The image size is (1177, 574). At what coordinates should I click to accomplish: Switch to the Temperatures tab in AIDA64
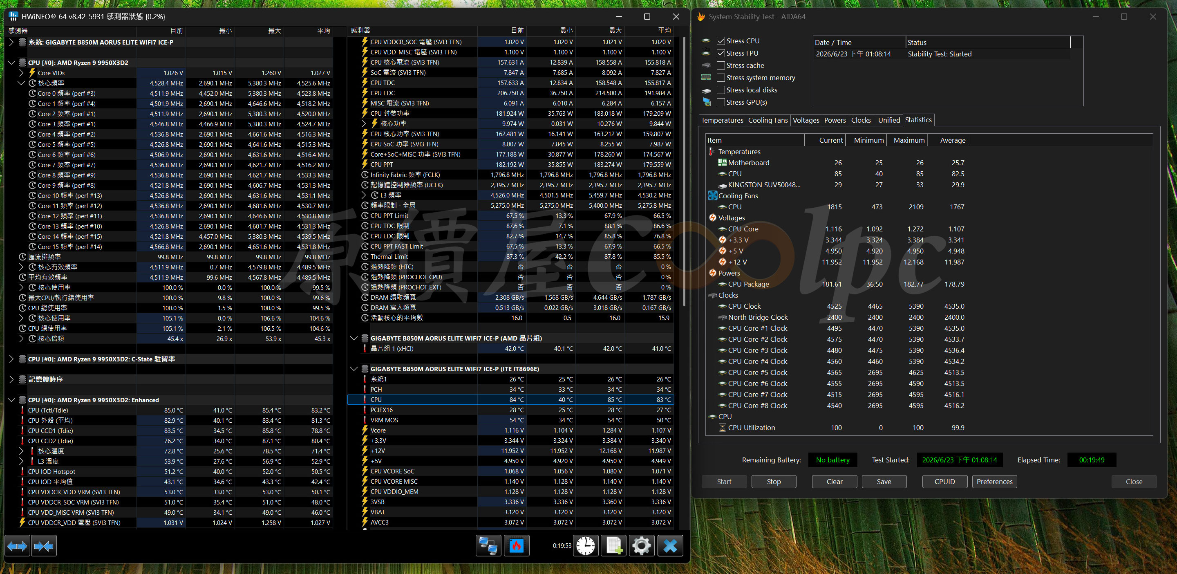(x=722, y=120)
